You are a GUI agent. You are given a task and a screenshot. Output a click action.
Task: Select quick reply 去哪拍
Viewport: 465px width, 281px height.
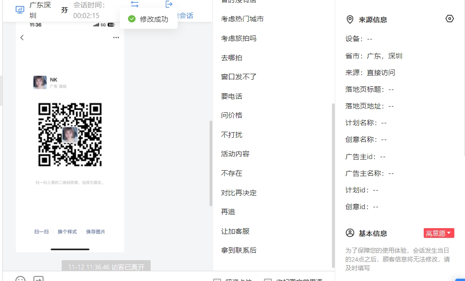232,57
